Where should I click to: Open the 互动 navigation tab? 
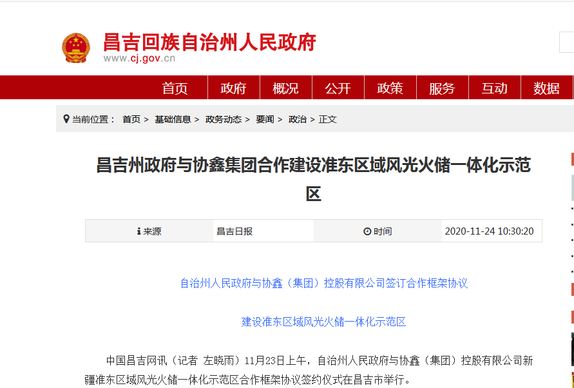(494, 88)
